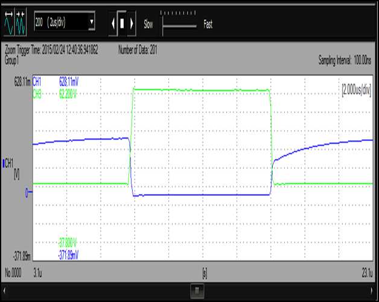Image resolution: width=379 pixels, height=302 pixels.
Task: Select the green CH3 legend label
Action: 37,94
